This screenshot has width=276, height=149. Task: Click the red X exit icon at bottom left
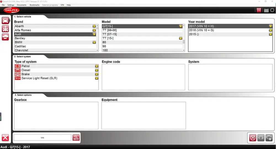click(5, 138)
